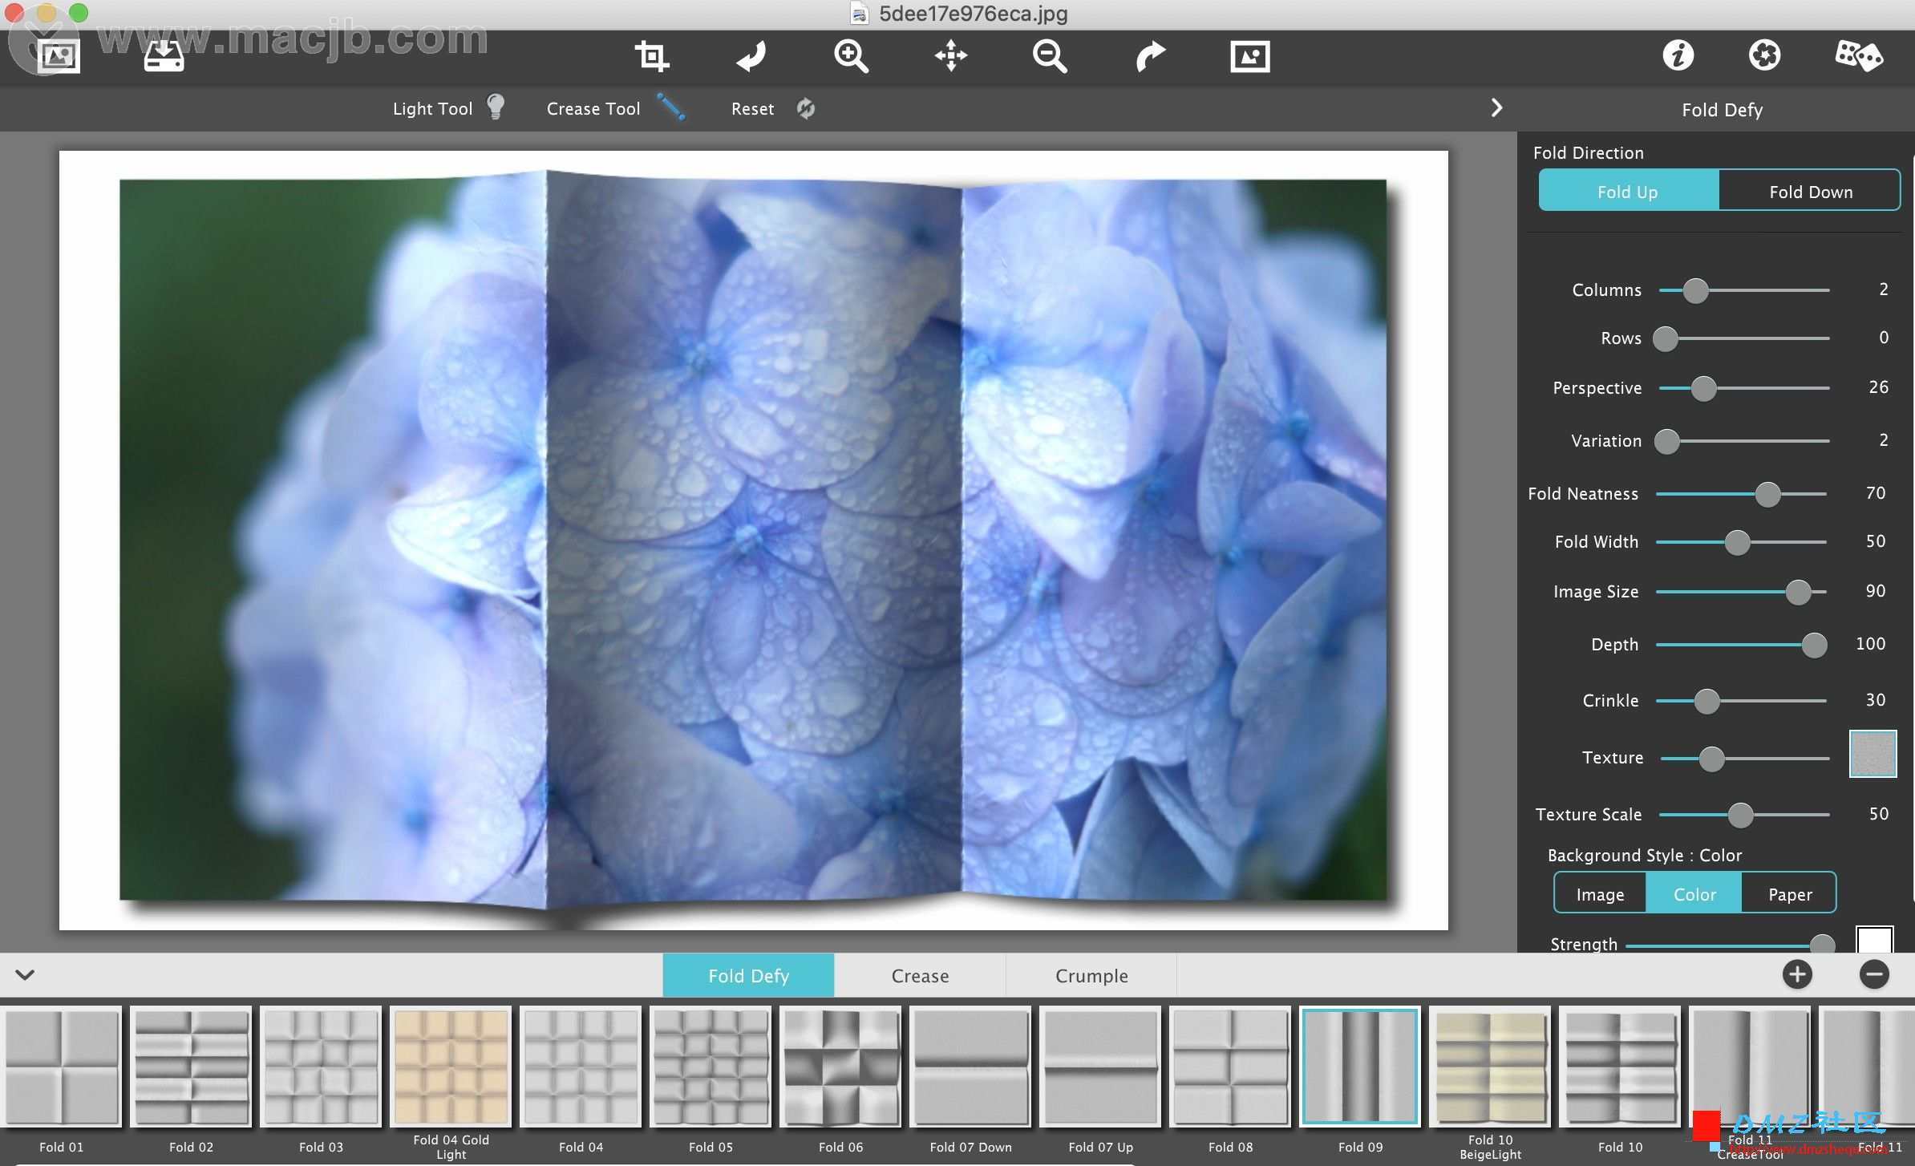Image resolution: width=1915 pixels, height=1166 pixels.
Task: Zoom in with the magnifier plus icon
Action: coord(851,56)
